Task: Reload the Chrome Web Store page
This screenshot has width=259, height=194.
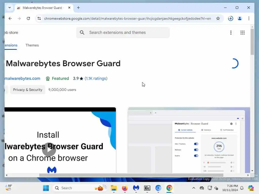Action: (x=28, y=18)
